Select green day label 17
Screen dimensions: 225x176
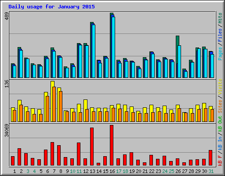119,171
